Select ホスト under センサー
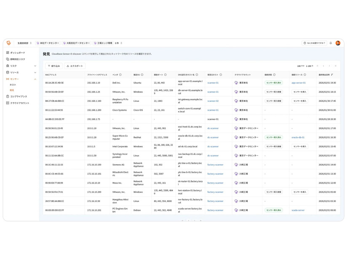348x261 pixels. 13,85
